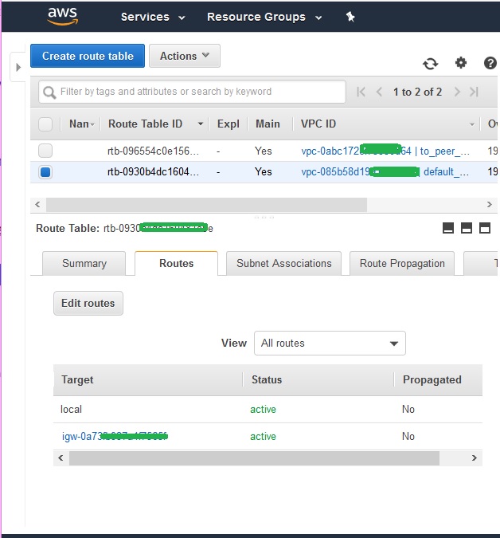Focus the filter by tags search field
The height and width of the screenshot is (538, 500).
(192, 92)
